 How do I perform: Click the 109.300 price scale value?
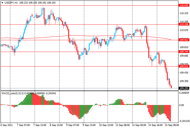click(x=184, y=81)
